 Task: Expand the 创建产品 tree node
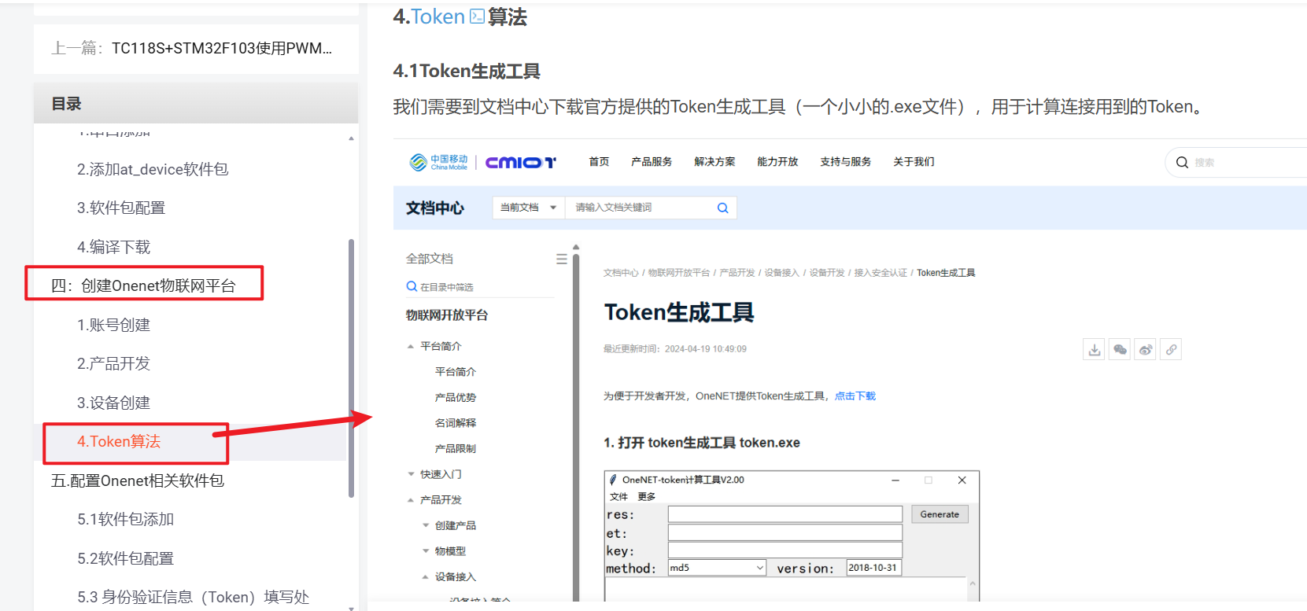pos(426,525)
